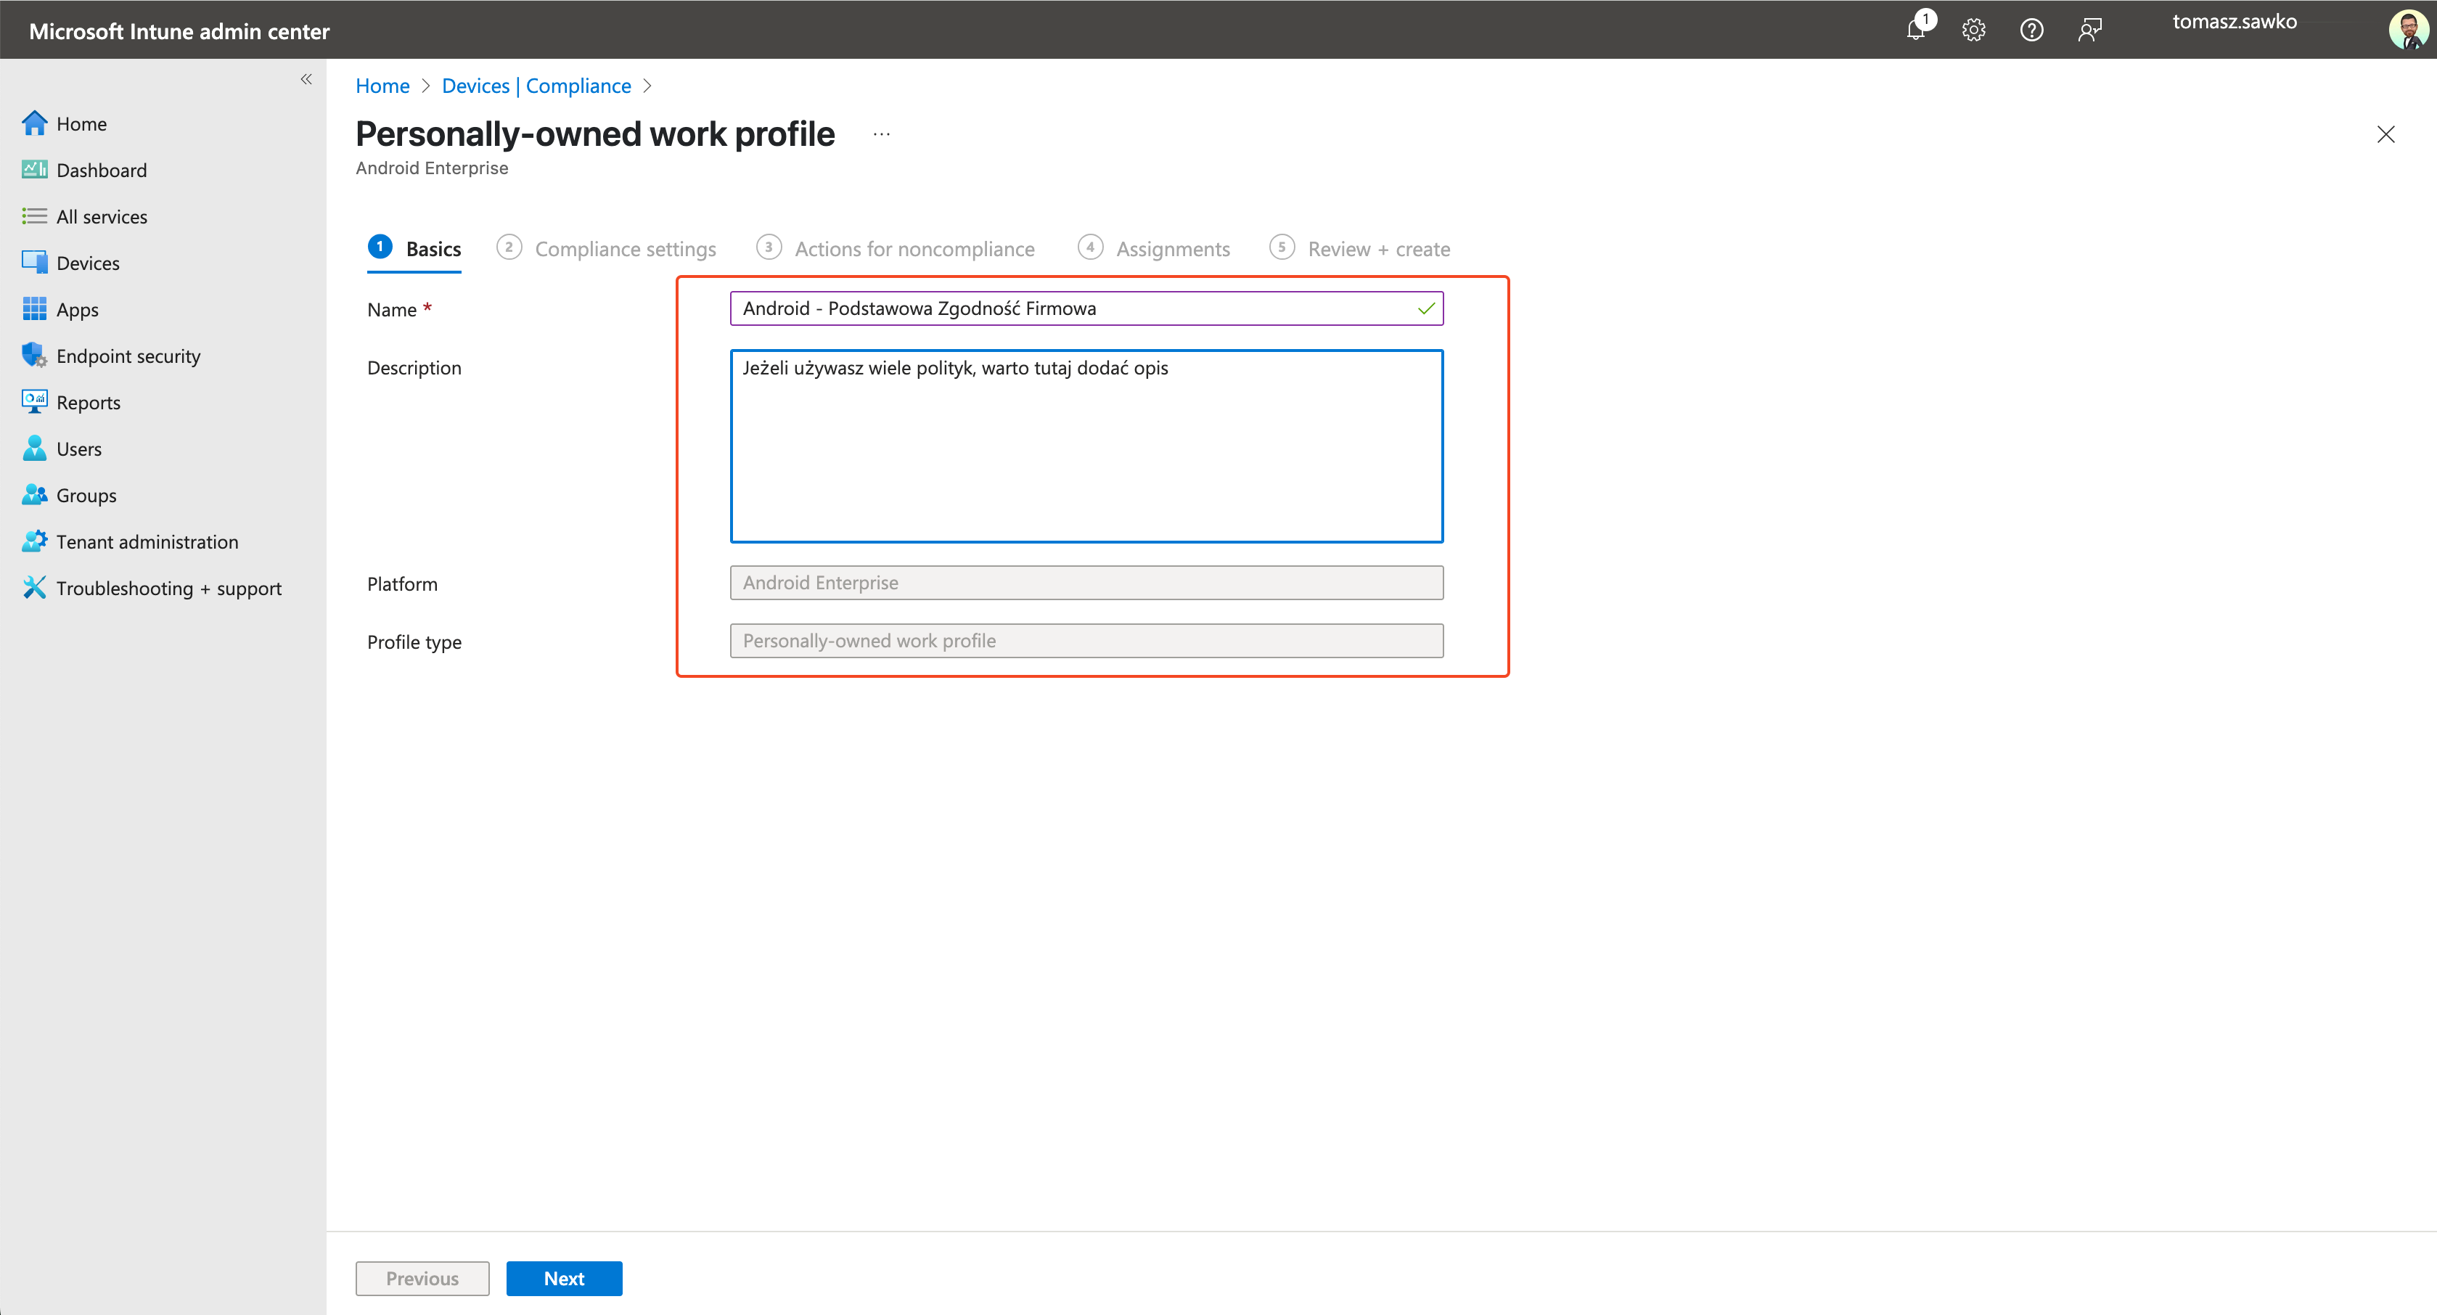Viewport: 2437px width, 1315px height.
Task: Click the tomasz.sawko username text
Action: [2235, 22]
